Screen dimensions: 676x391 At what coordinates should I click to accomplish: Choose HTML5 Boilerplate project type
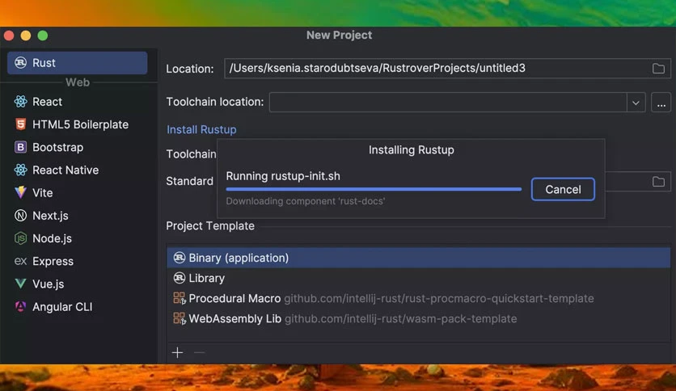click(78, 124)
